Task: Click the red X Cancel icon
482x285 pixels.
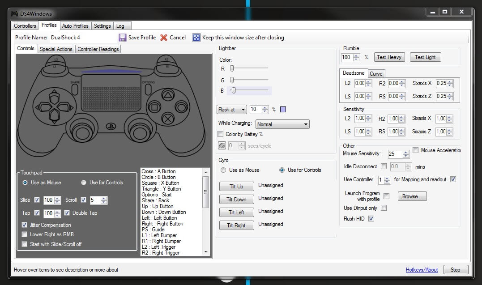Action: click(x=164, y=38)
